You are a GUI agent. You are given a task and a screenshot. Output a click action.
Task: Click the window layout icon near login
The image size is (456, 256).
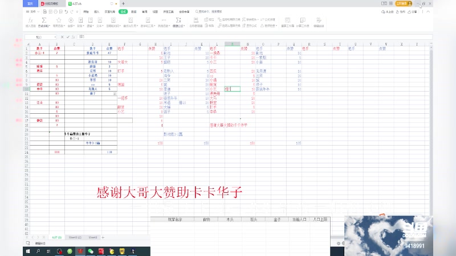pos(384,3)
